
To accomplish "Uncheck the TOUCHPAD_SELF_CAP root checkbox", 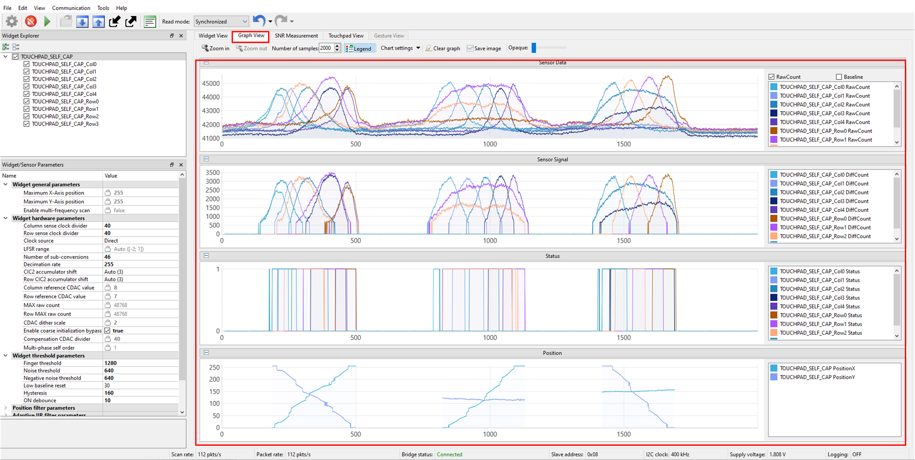I will point(15,57).
